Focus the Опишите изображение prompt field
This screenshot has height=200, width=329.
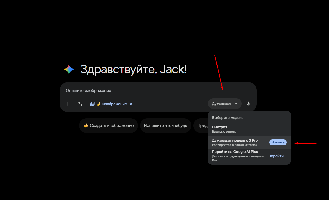(158, 91)
